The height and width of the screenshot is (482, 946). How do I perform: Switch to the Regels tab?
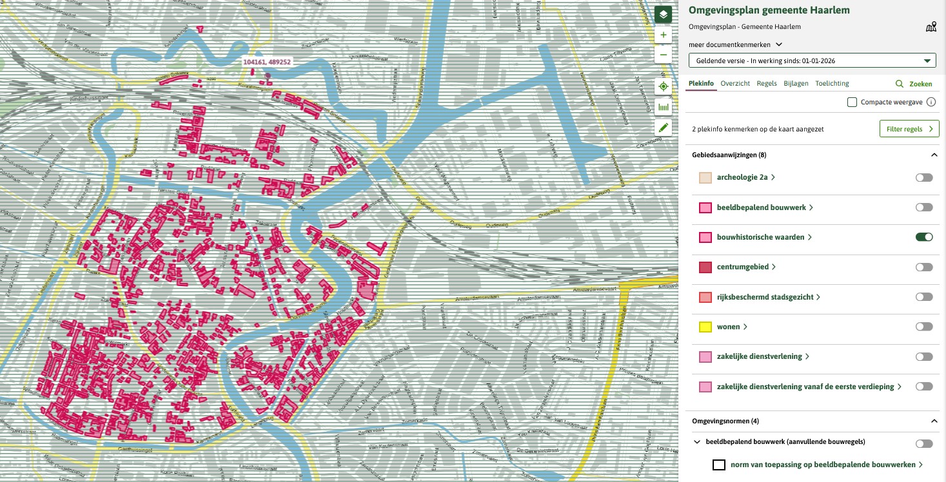[x=766, y=83]
